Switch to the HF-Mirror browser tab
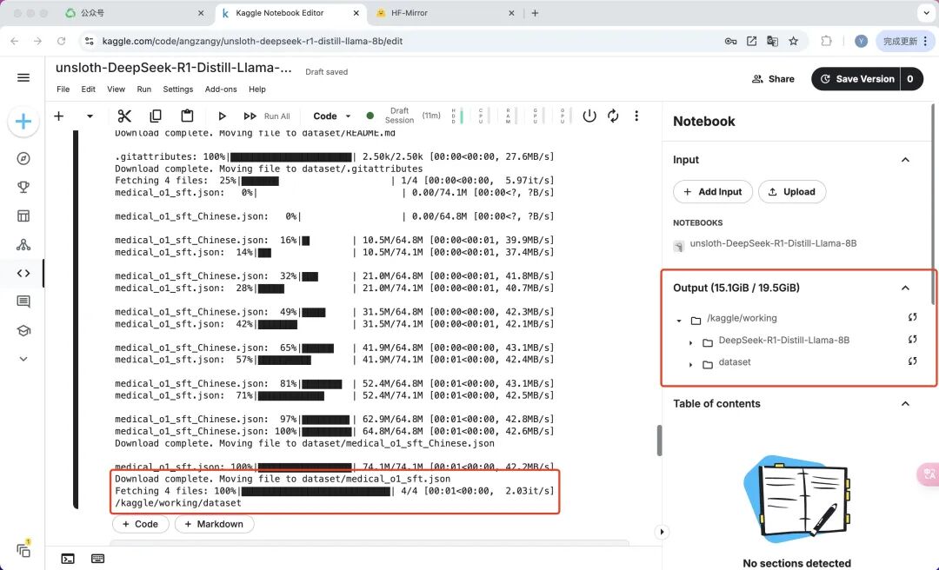The image size is (939, 570). [446, 12]
